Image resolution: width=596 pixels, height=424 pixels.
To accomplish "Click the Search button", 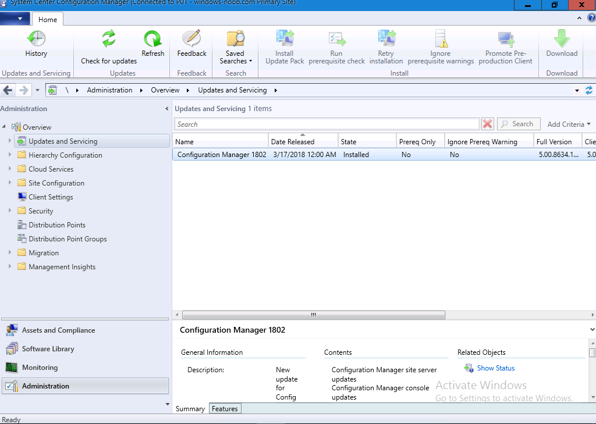I will (519, 124).
